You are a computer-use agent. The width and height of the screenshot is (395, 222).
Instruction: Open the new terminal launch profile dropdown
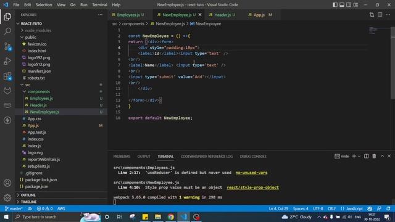point(359,156)
